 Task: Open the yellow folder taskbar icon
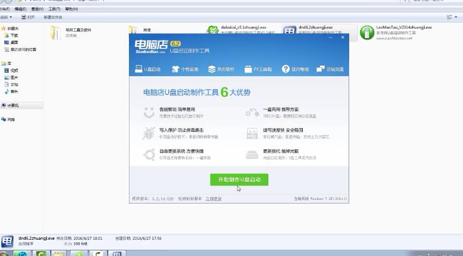point(58,254)
